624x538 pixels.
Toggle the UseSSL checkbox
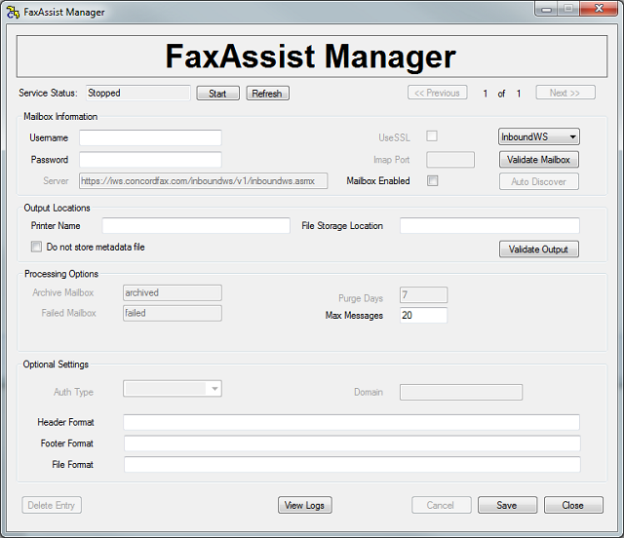432,136
